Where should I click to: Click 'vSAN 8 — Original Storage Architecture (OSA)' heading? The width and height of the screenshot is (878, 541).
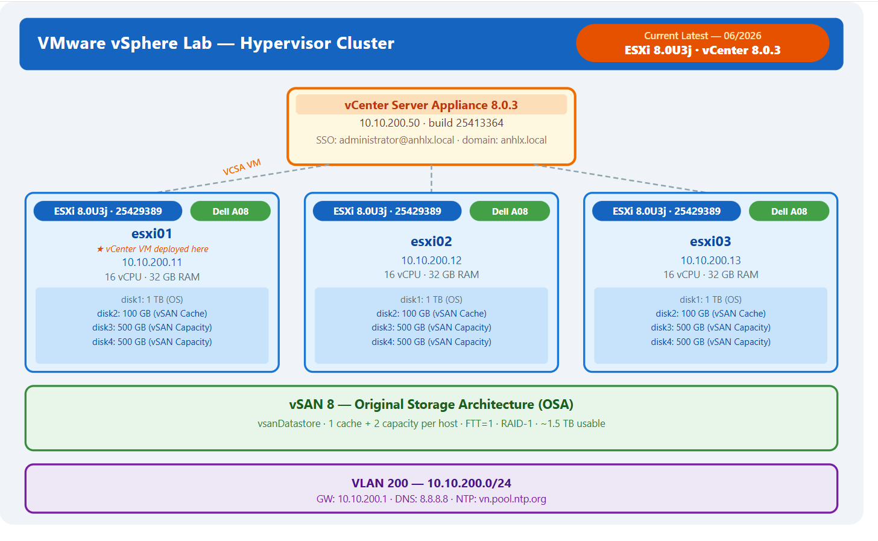[431, 405]
